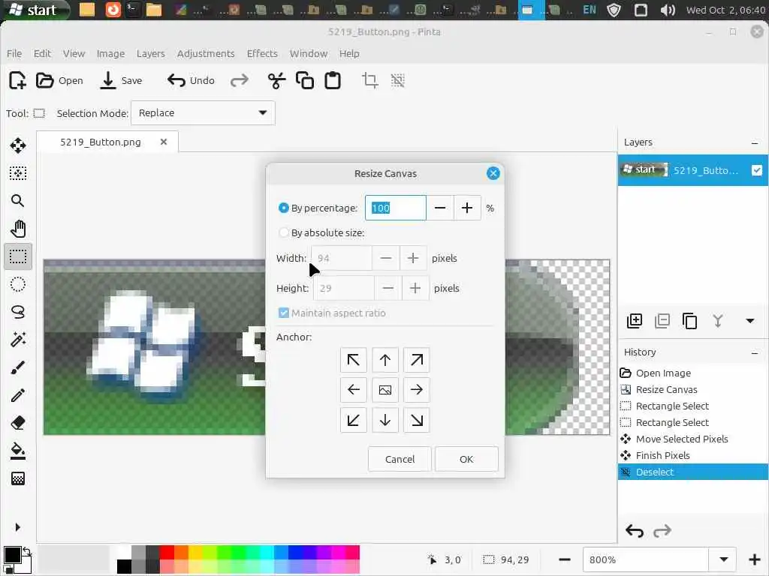This screenshot has width=769, height=576.
Task: Select the Eraser tool
Action: 18,423
